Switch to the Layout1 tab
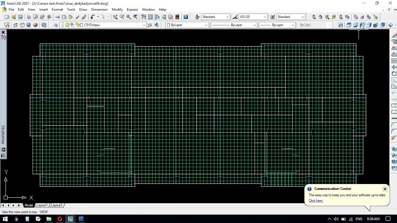 (x=42, y=205)
